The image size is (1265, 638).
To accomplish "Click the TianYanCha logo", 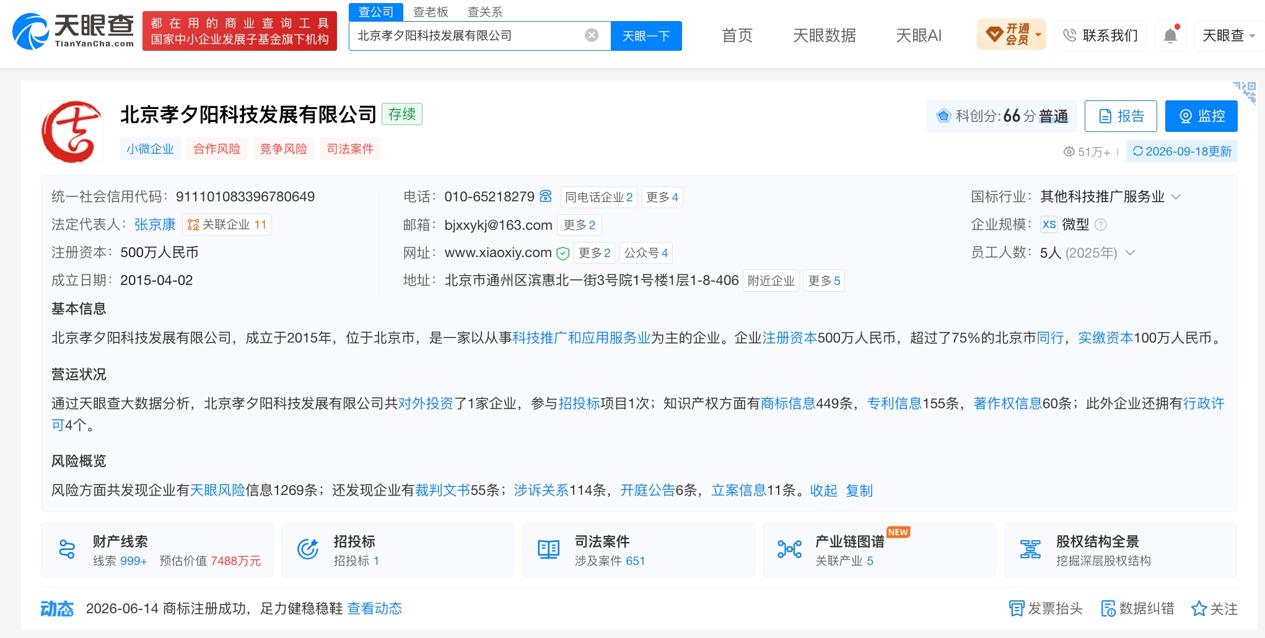I will click(x=73, y=31).
